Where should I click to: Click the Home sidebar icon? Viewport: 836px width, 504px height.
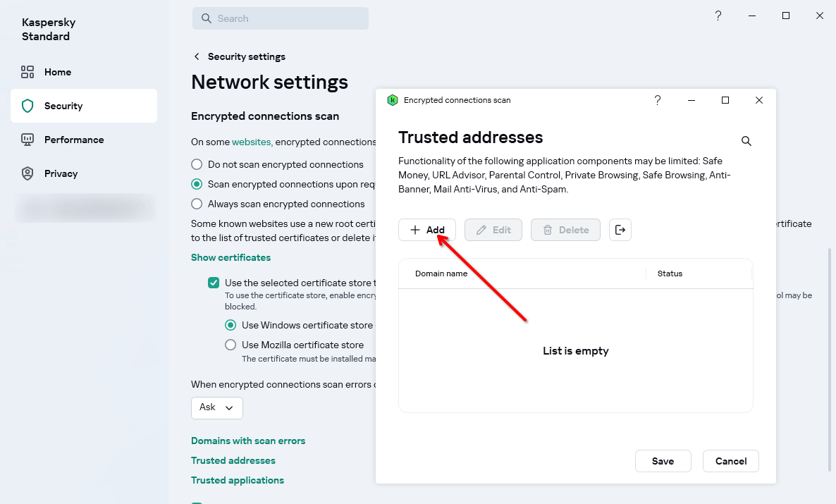point(27,72)
